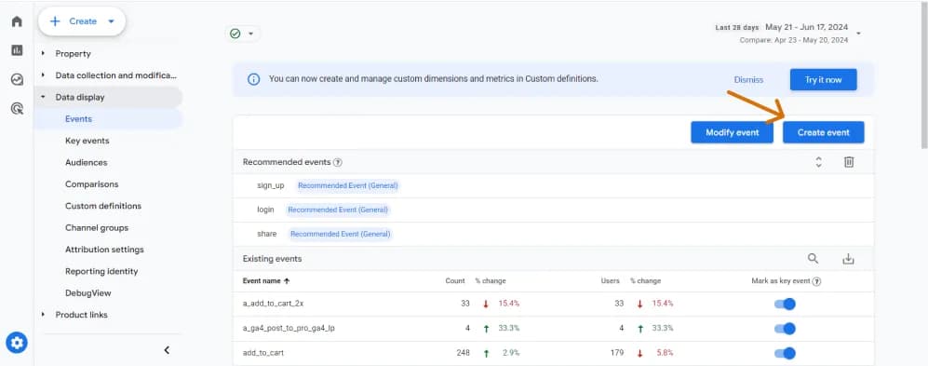
Task: Open the Reports bar chart icon
Action: 17,50
